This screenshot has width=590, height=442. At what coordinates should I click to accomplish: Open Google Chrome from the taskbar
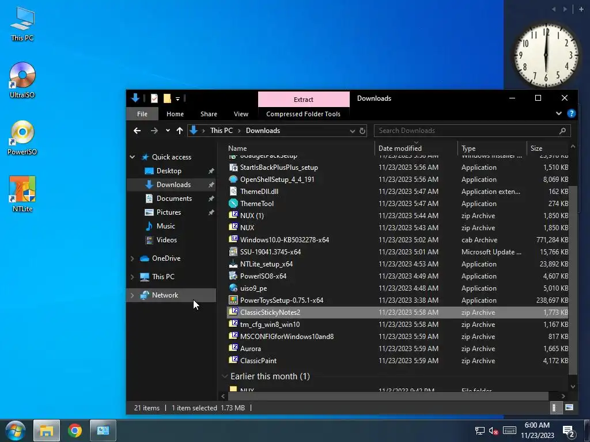tap(75, 430)
